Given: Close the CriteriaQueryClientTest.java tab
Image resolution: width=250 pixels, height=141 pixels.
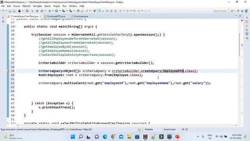Looking at the screenshot, I should (41, 16).
